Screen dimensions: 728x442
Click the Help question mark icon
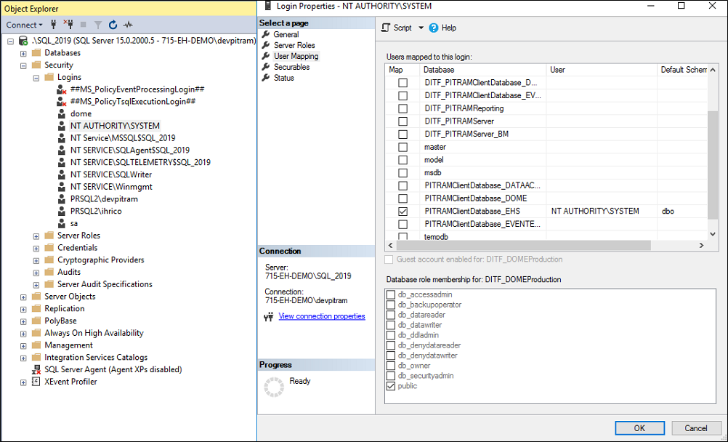click(x=434, y=28)
